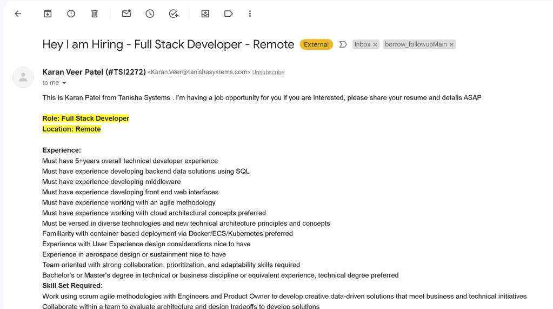This screenshot has height=309, width=553.
Task: Archive this email
Action: (48, 14)
